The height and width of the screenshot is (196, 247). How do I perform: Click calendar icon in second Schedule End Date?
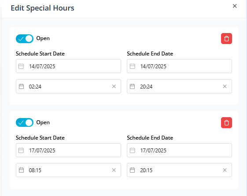133,150
